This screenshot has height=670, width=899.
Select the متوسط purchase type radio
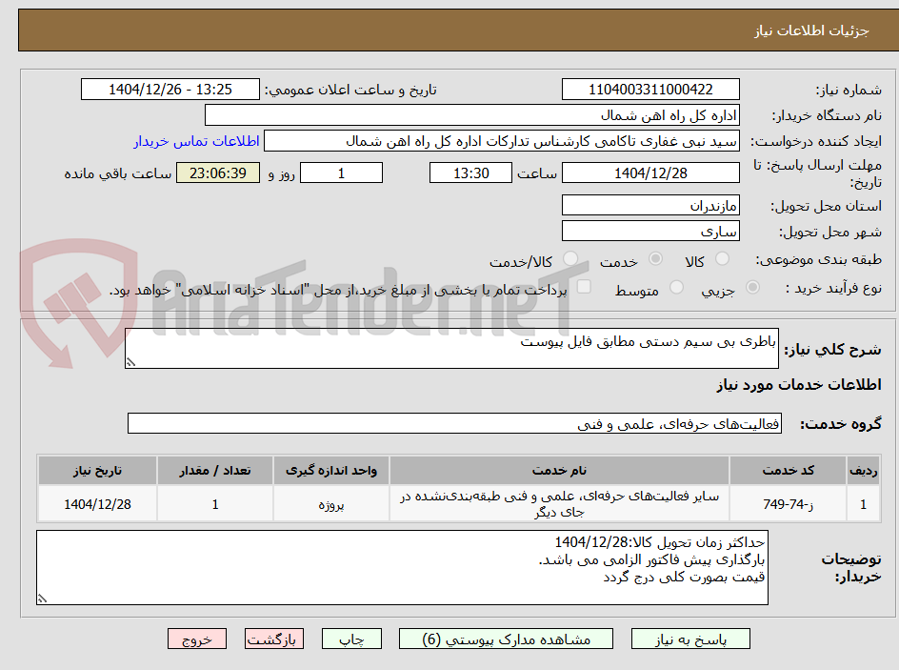[676, 287]
